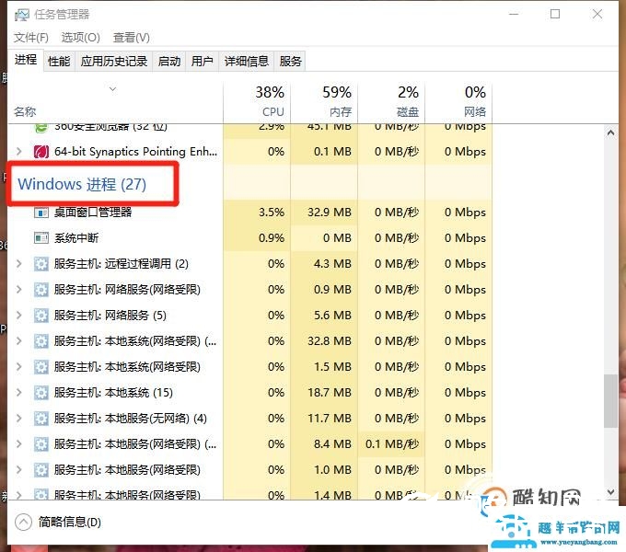Switch to the 用户 tab
This screenshot has width=626, height=552.
202,62
